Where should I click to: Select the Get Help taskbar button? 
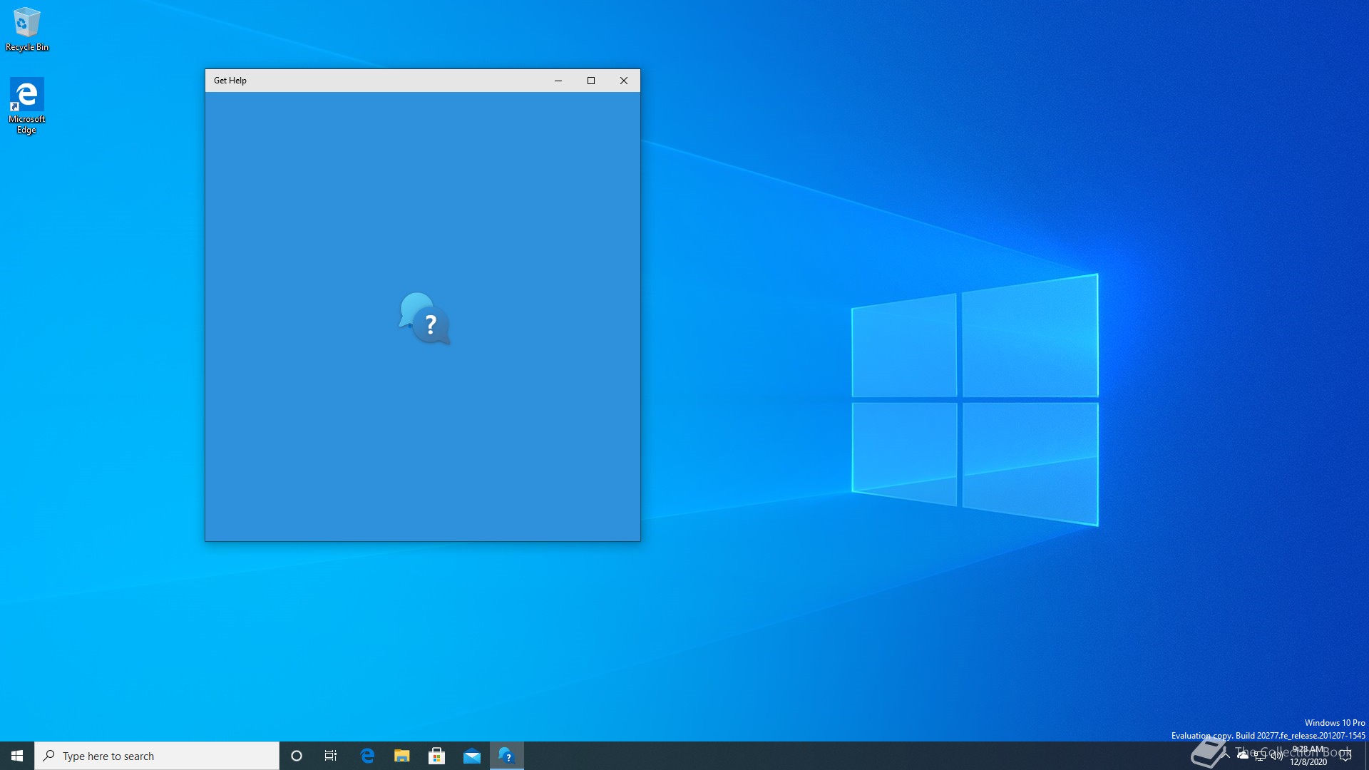pyautogui.click(x=507, y=756)
